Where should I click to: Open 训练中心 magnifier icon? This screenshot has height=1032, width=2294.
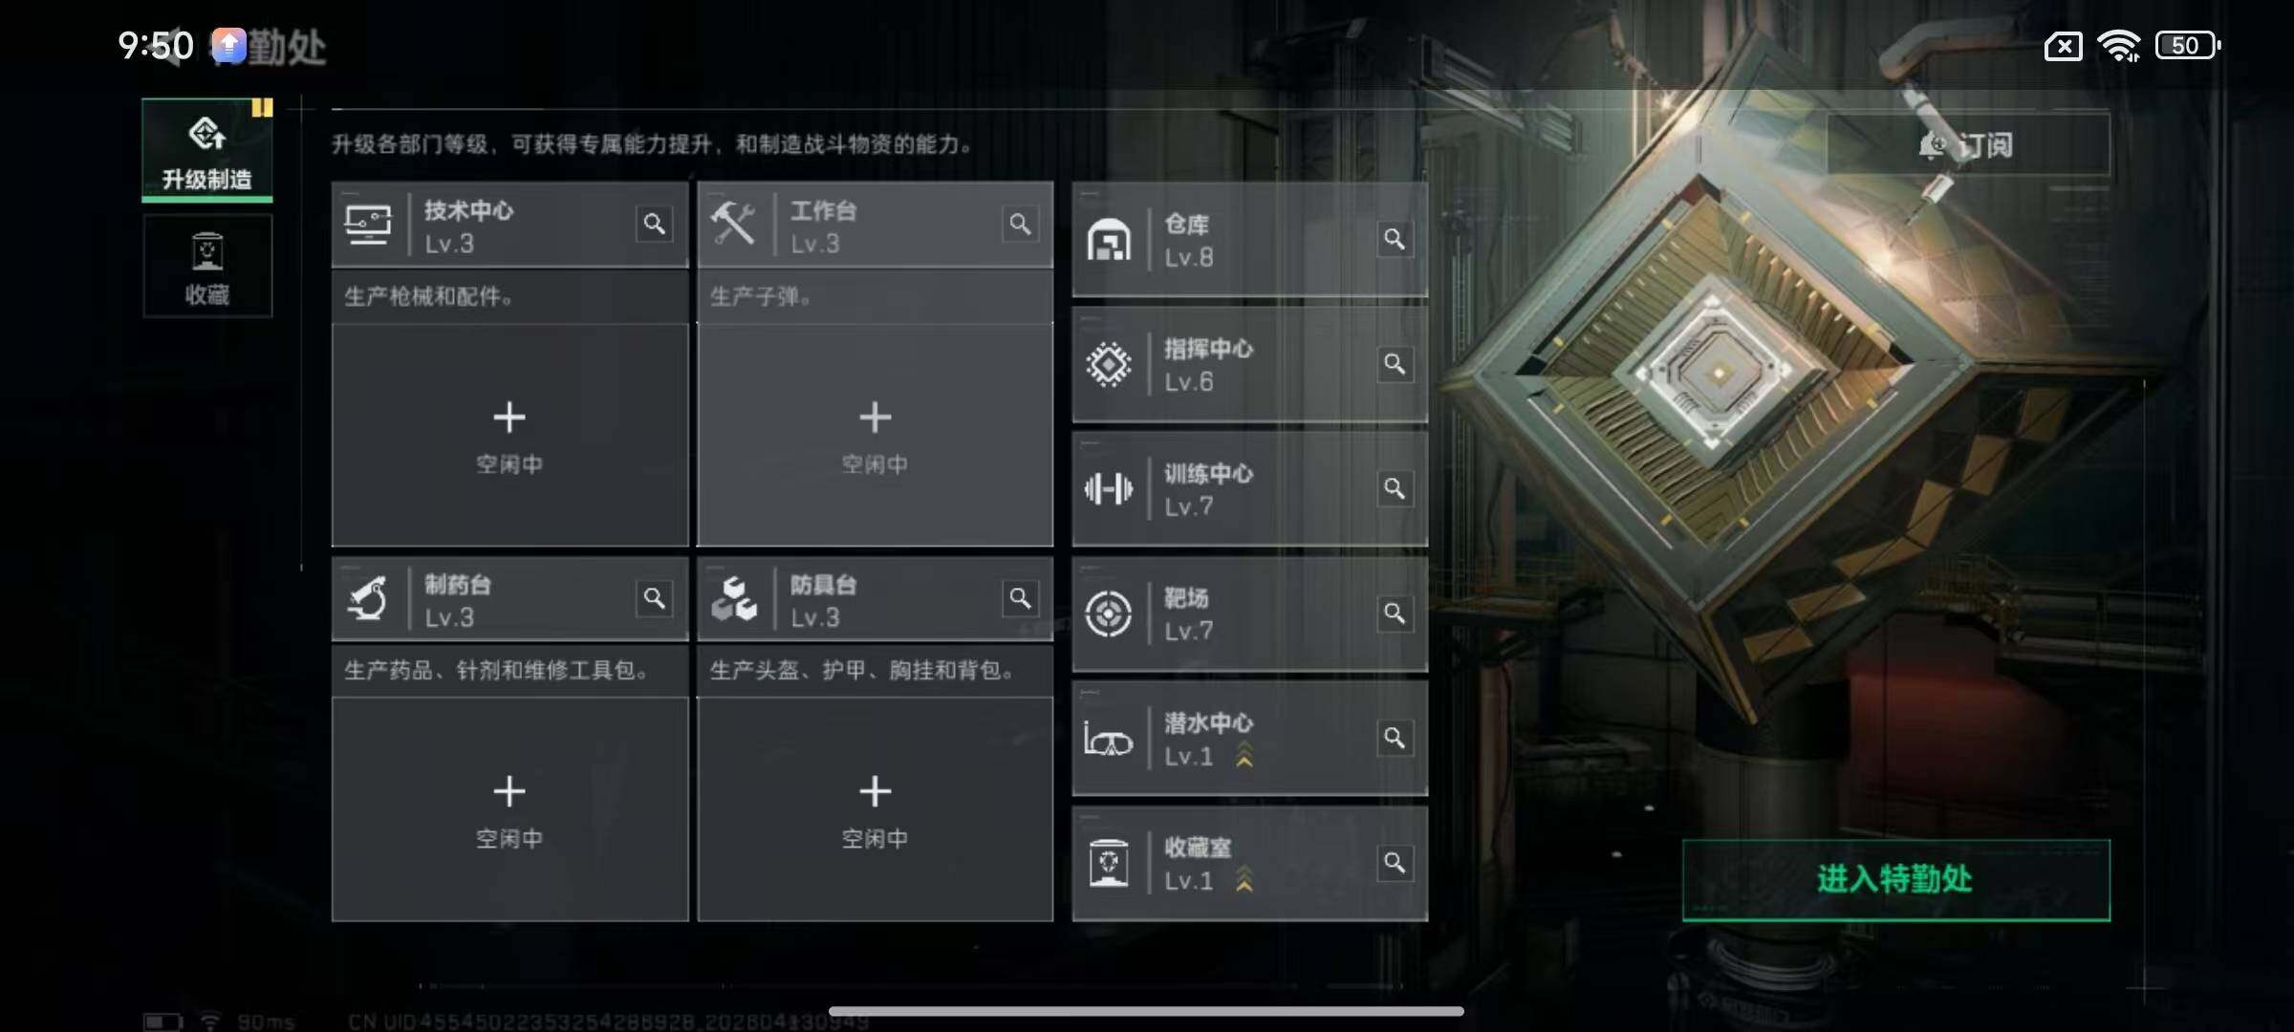click(x=1395, y=488)
